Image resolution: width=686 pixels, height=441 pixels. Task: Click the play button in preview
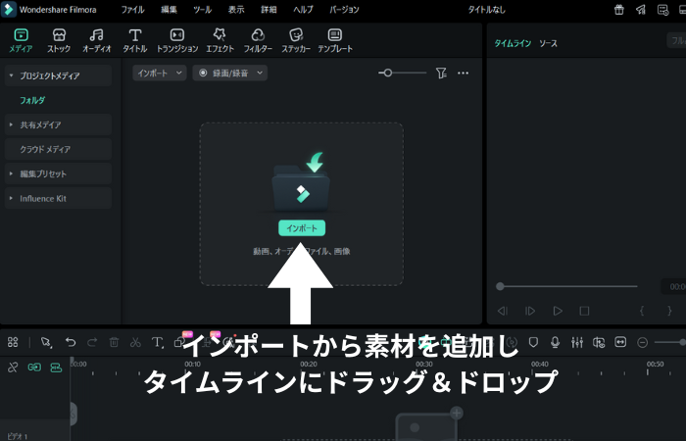tap(558, 311)
